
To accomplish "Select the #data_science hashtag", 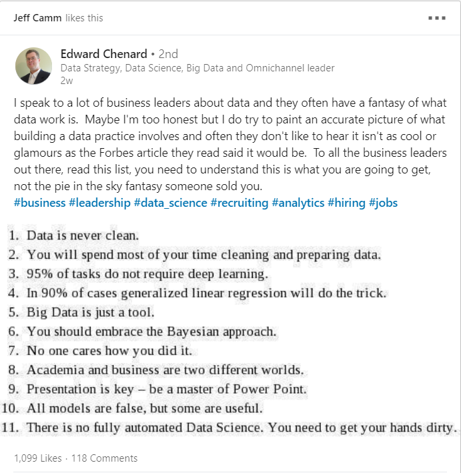I will click(x=171, y=203).
